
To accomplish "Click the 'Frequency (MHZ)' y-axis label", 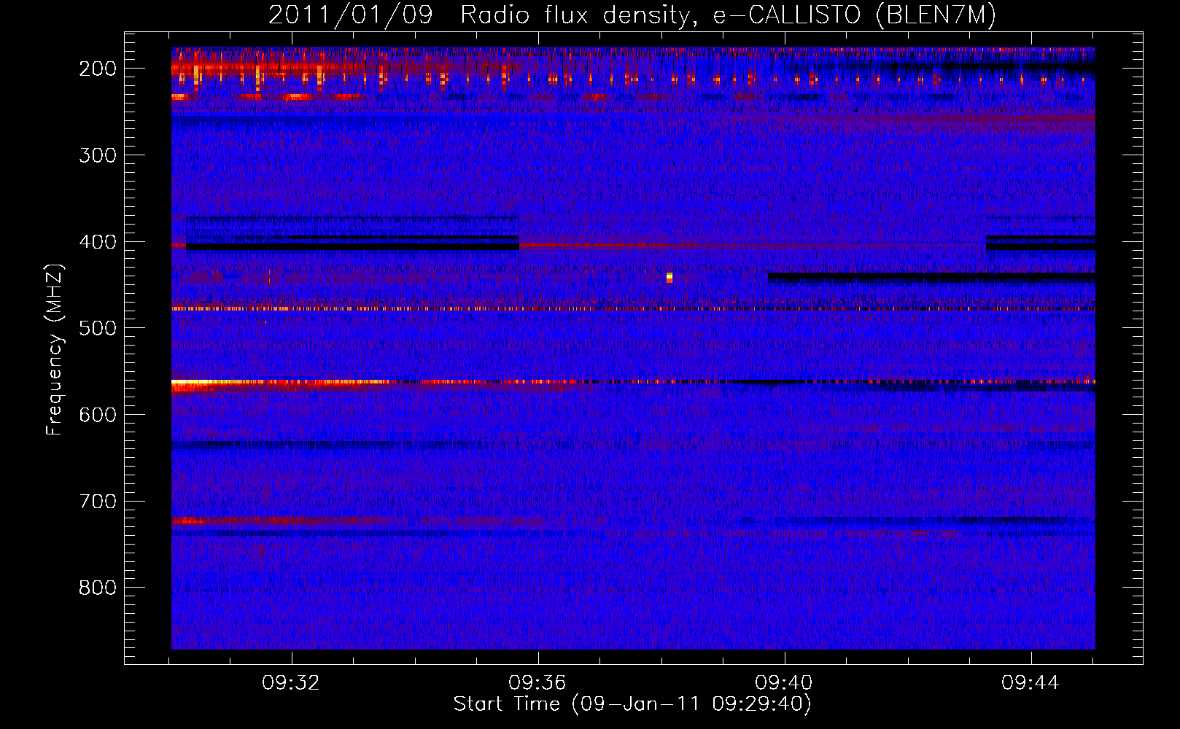I will pos(54,349).
